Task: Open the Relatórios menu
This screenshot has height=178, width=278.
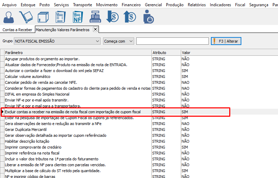Action: (x=196, y=5)
